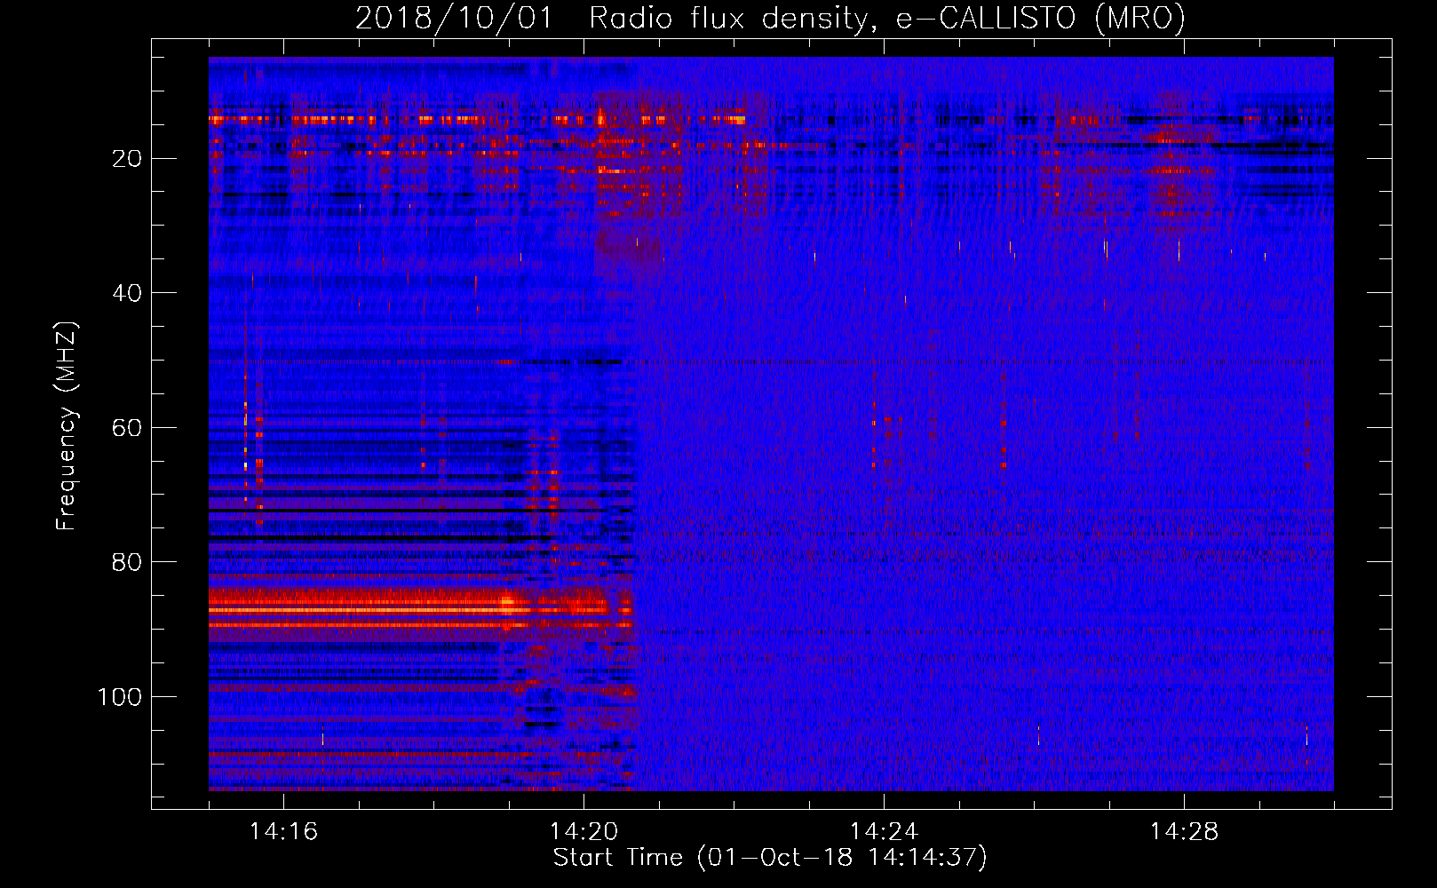This screenshot has height=888, width=1437.
Task: Click the 100 frequency tick label
Action: click(120, 697)
